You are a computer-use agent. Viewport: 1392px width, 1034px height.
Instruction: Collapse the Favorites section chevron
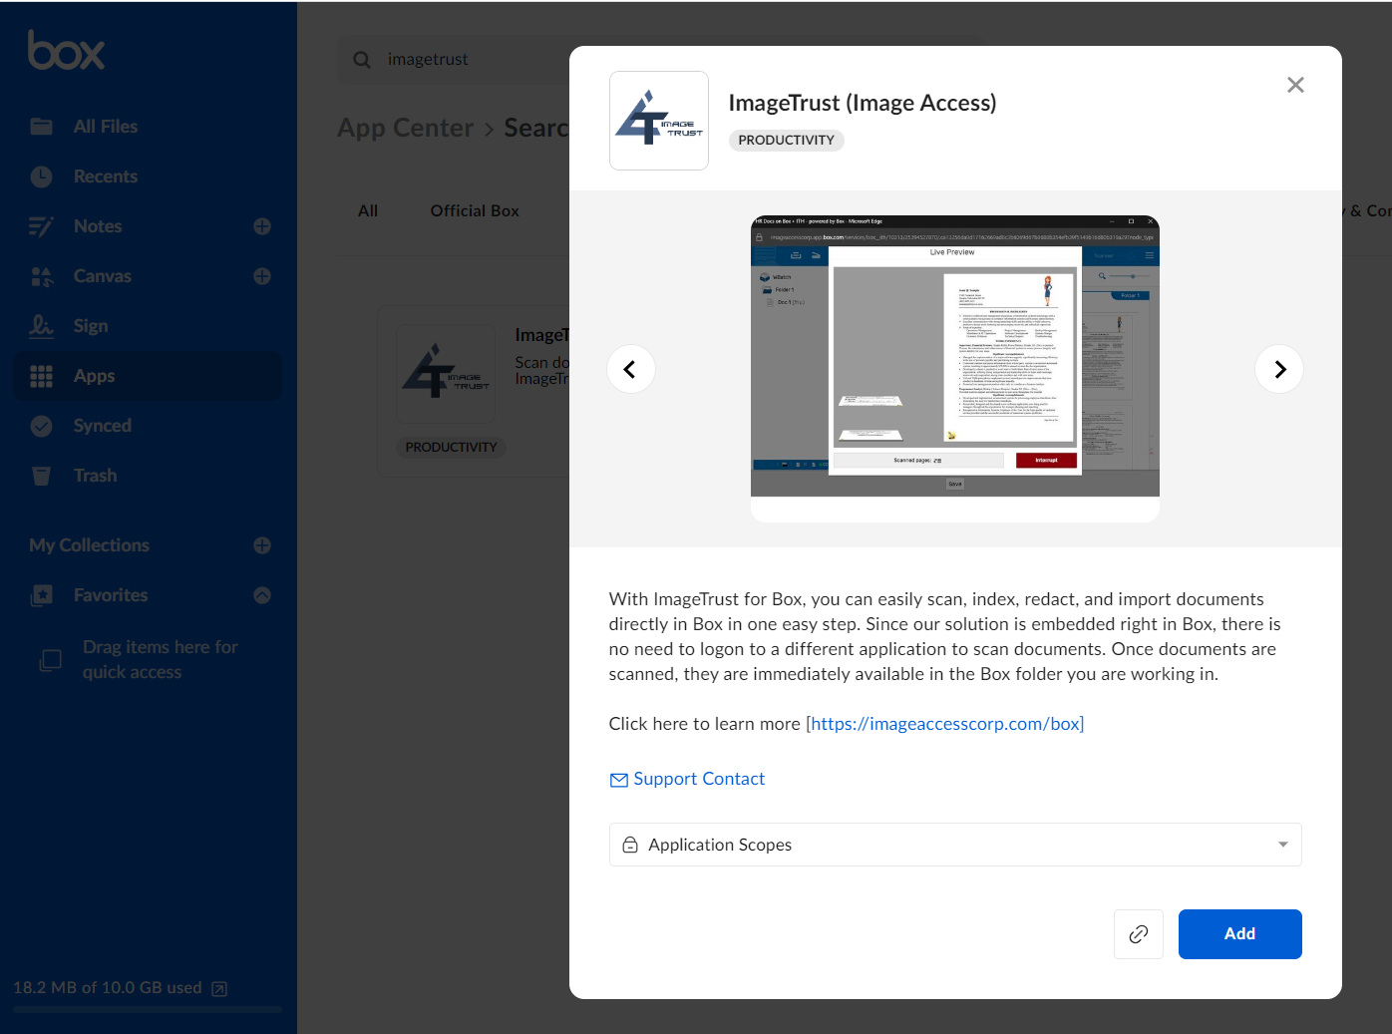(262, 595)
